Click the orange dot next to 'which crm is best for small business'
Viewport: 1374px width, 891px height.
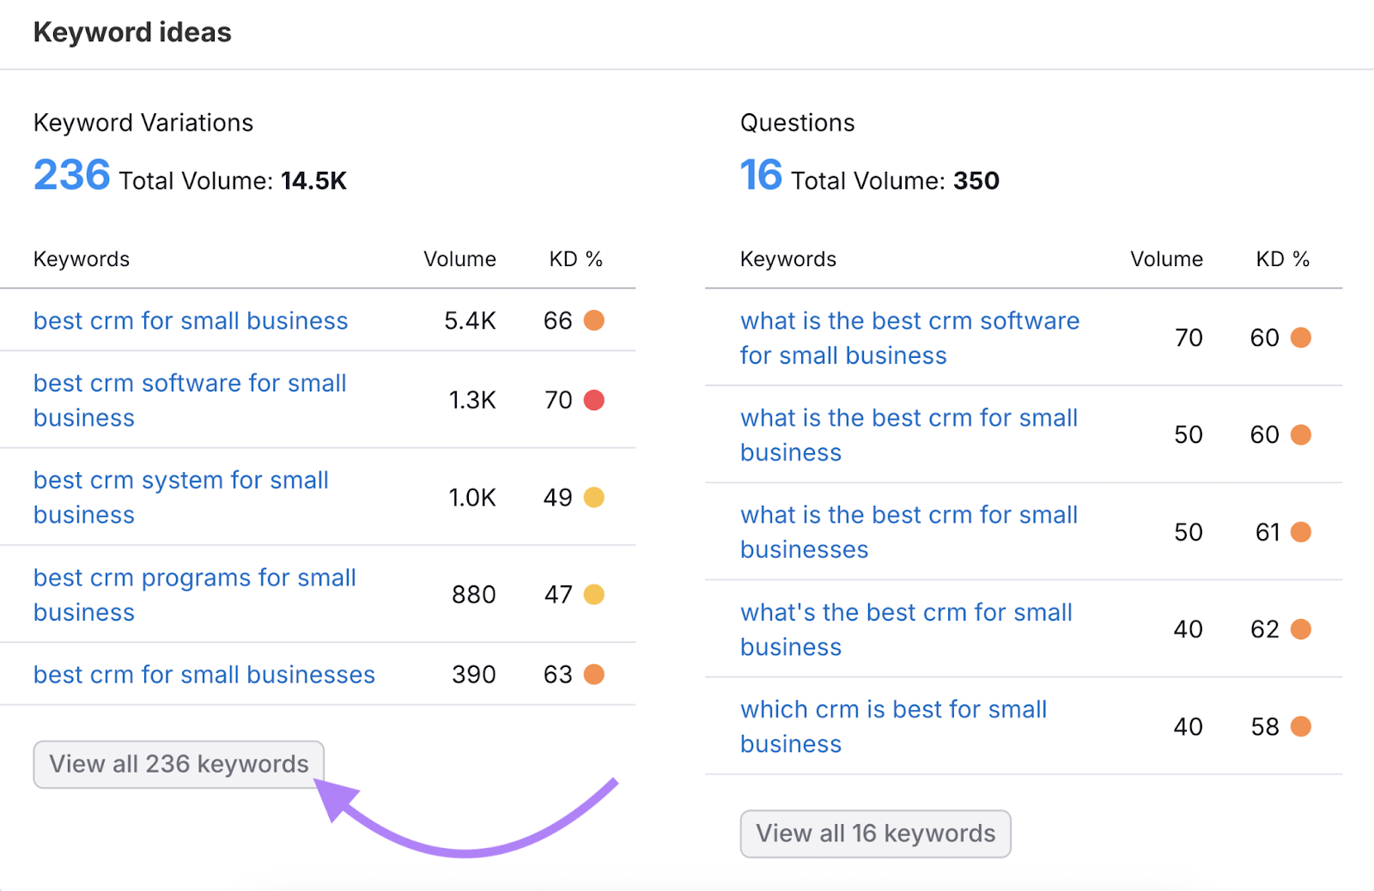(1303, 726)
